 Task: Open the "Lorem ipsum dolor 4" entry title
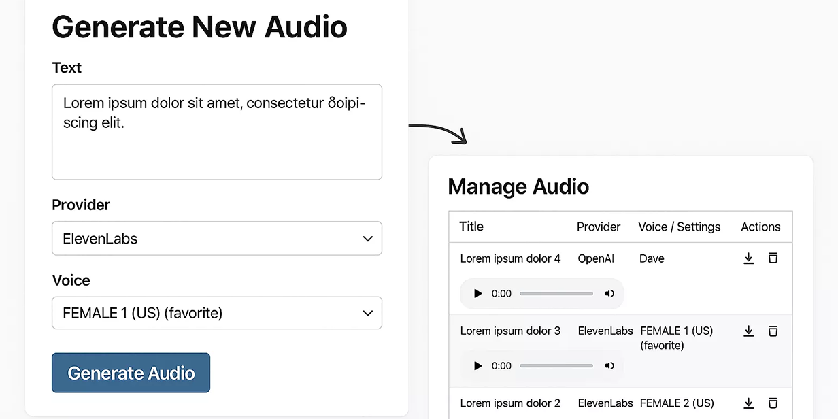click(510, 258)
